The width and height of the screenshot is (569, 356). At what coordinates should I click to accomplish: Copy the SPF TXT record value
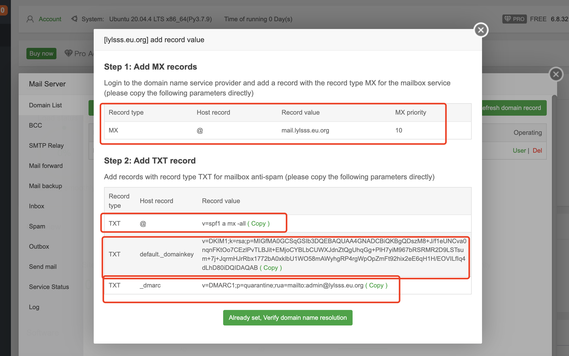258,224
